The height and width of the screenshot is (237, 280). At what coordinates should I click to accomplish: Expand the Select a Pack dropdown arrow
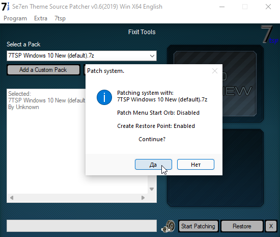(x=152, y=56)
